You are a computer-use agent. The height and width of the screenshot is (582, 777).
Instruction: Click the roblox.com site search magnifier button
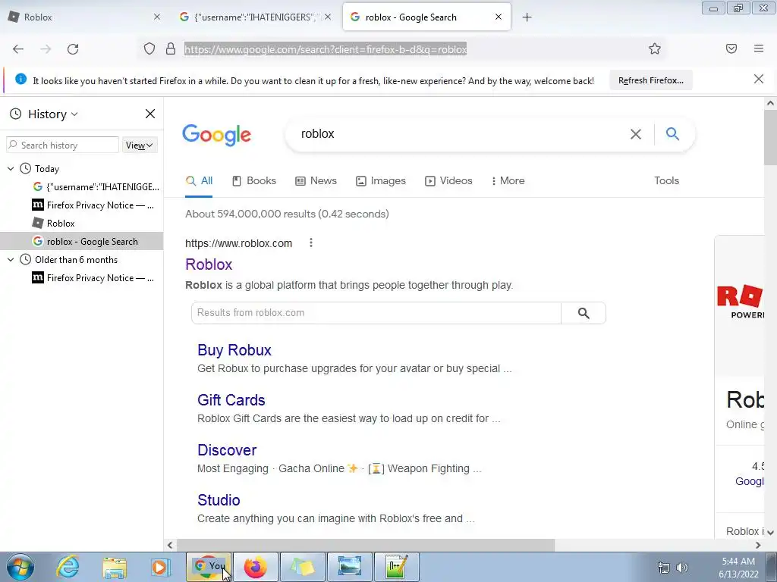pos(584,313)
